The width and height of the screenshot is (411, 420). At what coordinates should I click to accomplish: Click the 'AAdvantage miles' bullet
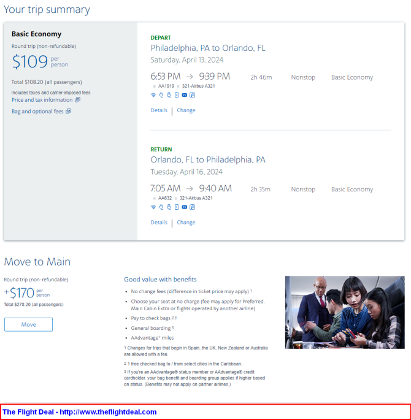coord(152,338)
